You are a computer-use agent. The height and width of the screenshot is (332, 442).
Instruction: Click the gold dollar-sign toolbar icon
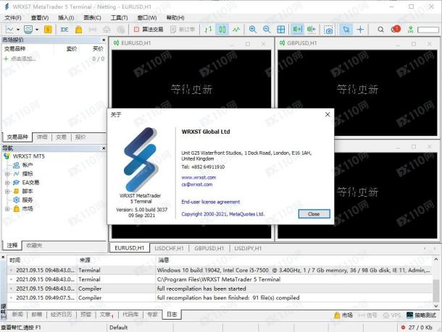click(48, 29)
